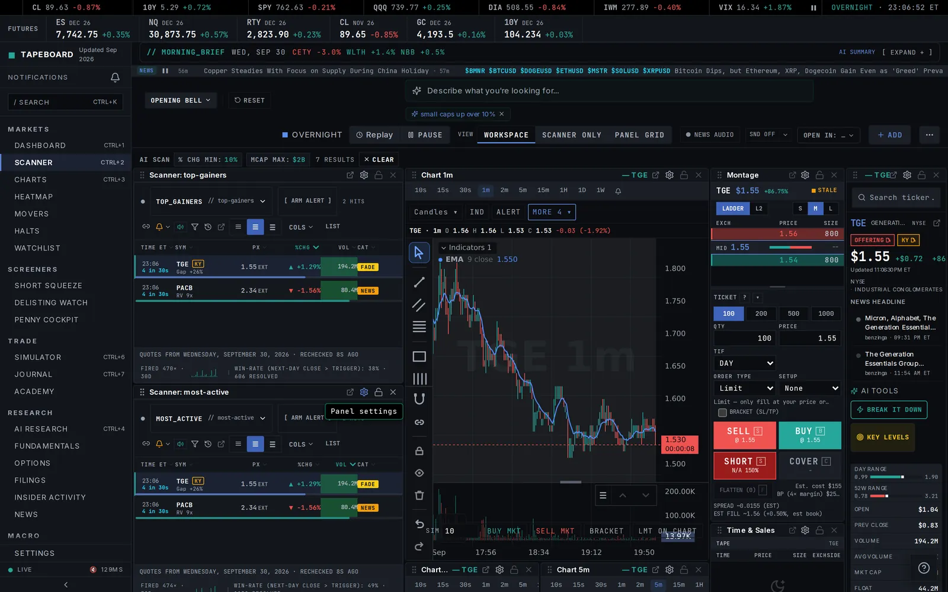The height and width of the screenshot is (592, 948).
Task: Expand the Candles chart type dropdown
Action: (435, 212)
